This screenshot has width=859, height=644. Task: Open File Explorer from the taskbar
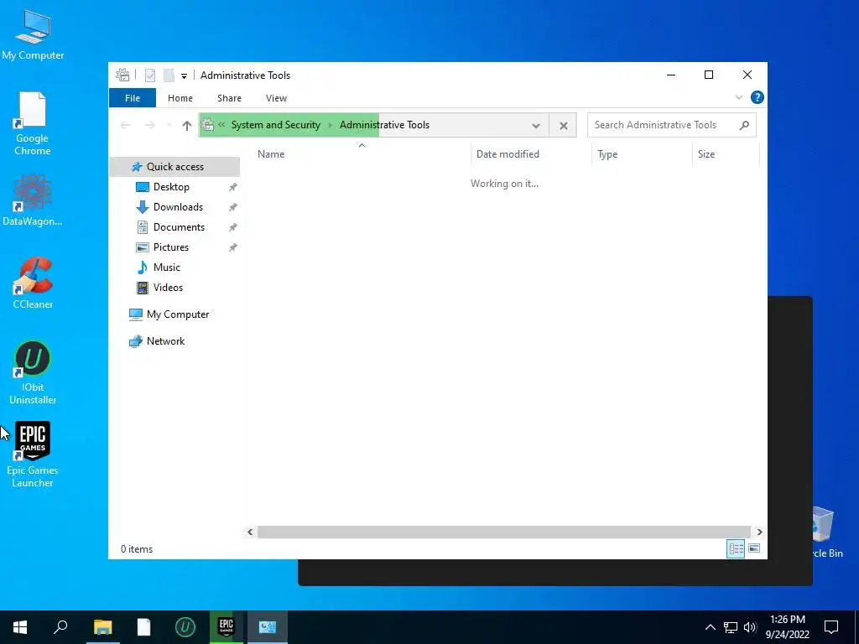pos(102,627)
